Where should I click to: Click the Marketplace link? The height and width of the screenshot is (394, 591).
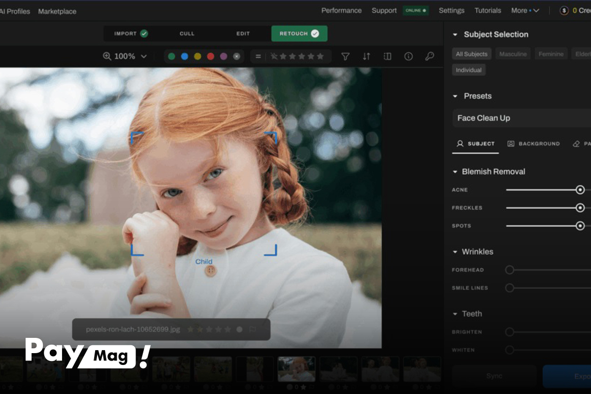coord(57,11)
